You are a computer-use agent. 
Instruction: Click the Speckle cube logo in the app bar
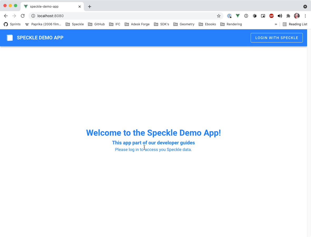[x=9, y=38]
